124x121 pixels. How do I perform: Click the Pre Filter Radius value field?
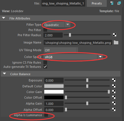tap(53, 35)
